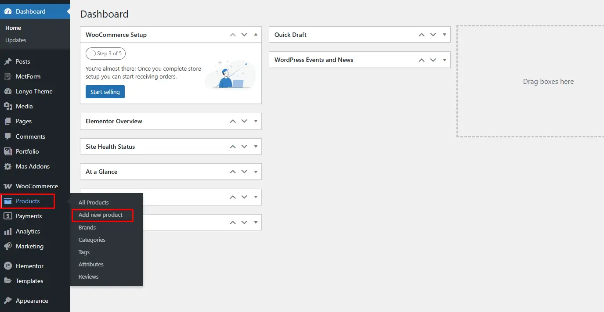Expand the panel below At a Glance
The height and width of the screenshot is (312, 604).
pyautogui.click(x=256, y=197)
